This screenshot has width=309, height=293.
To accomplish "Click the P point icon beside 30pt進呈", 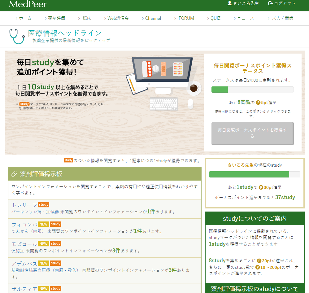I will 261,187.
